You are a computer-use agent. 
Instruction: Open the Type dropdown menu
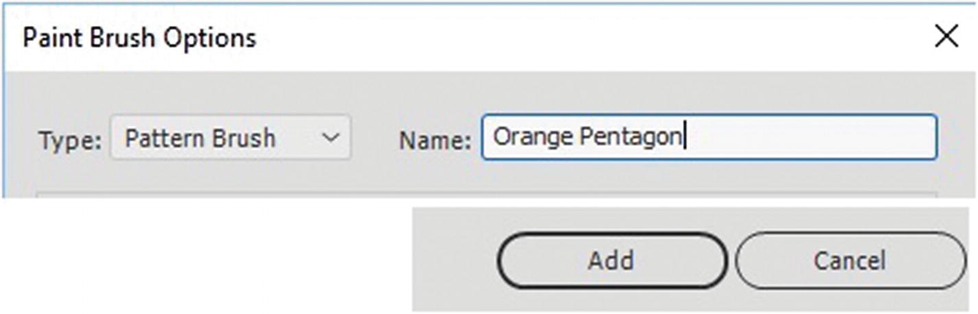(231, 138)
